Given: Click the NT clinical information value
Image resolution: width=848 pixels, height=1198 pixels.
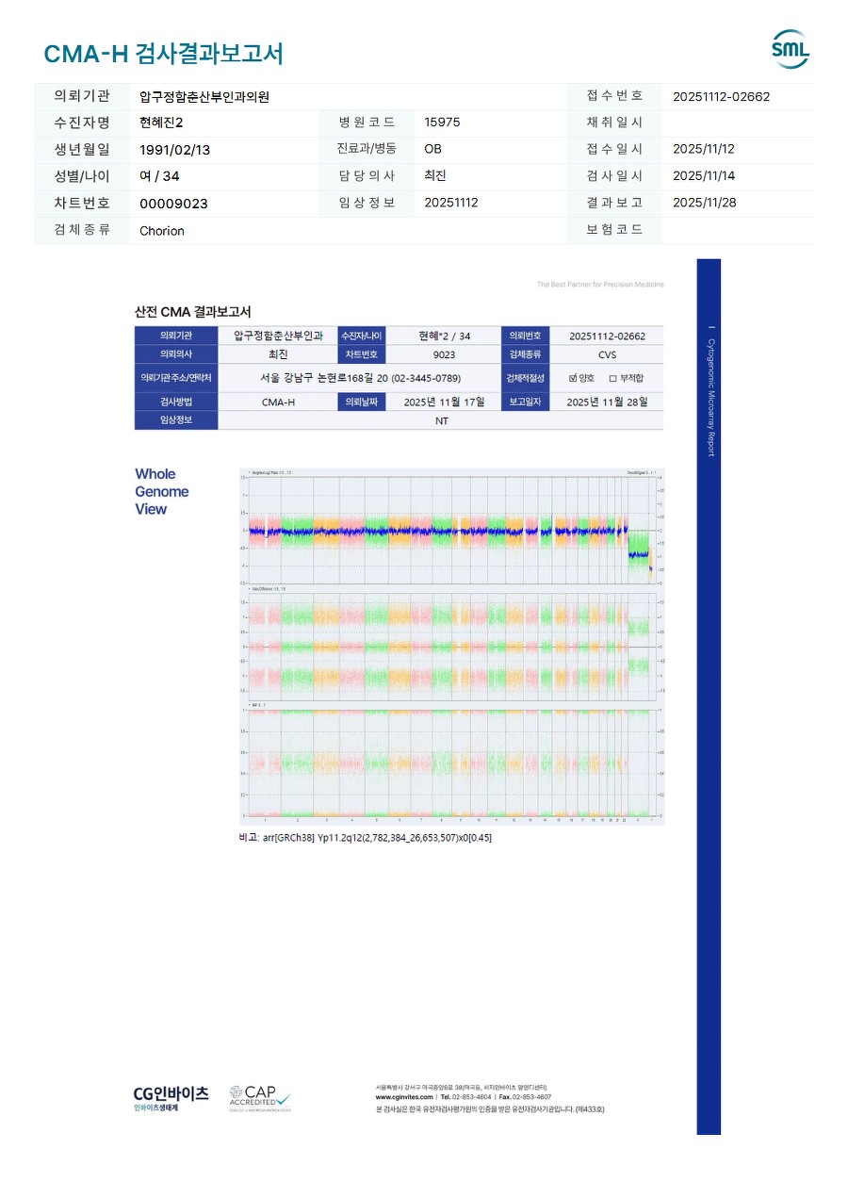Looking at the screenshot, I should pos(441,421).
